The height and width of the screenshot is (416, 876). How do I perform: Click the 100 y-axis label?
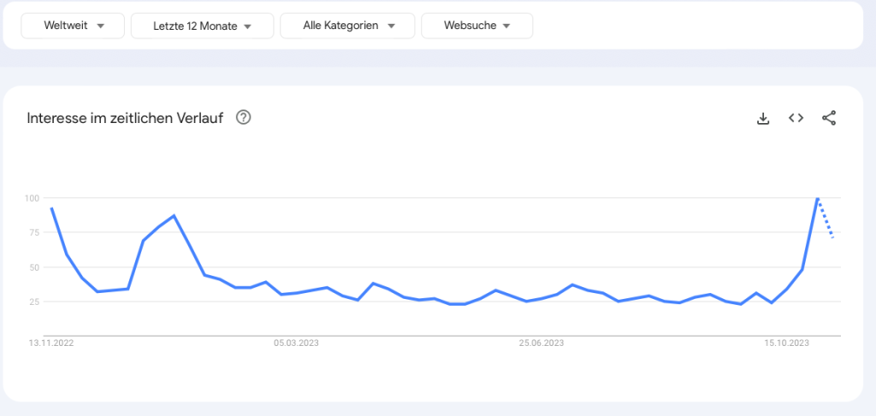[33, 198]
